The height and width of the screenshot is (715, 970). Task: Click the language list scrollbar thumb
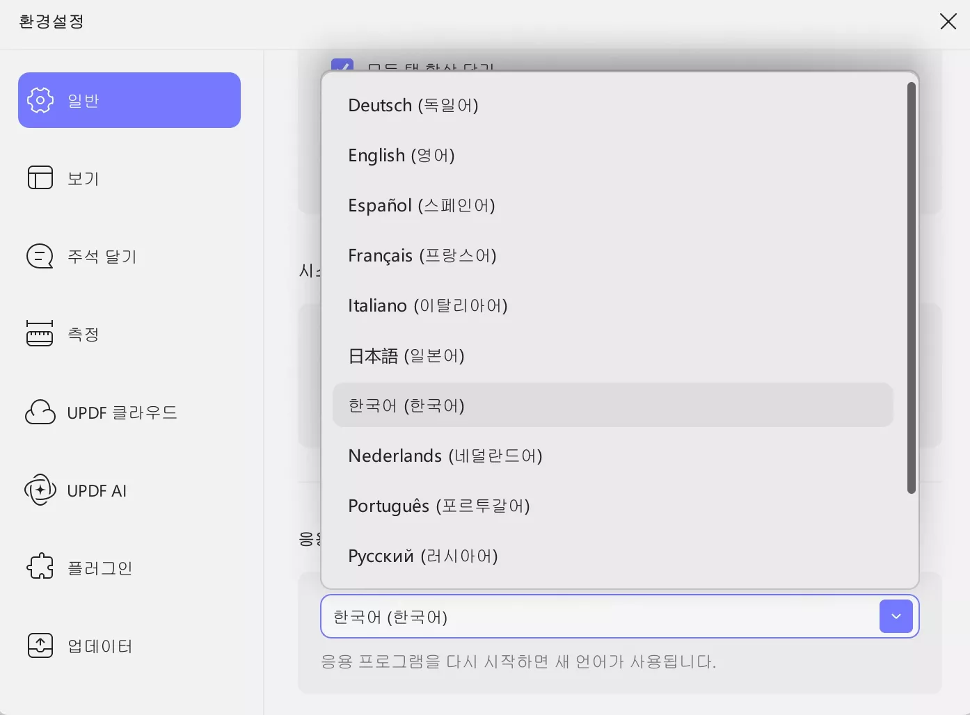(911, 288)
